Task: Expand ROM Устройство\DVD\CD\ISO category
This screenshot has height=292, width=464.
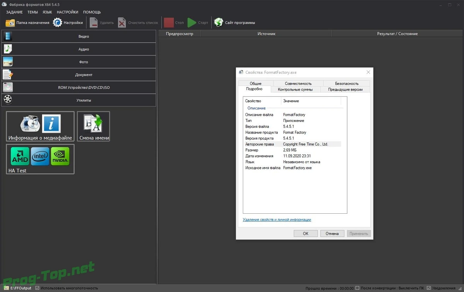Action: tap(79, 87)
